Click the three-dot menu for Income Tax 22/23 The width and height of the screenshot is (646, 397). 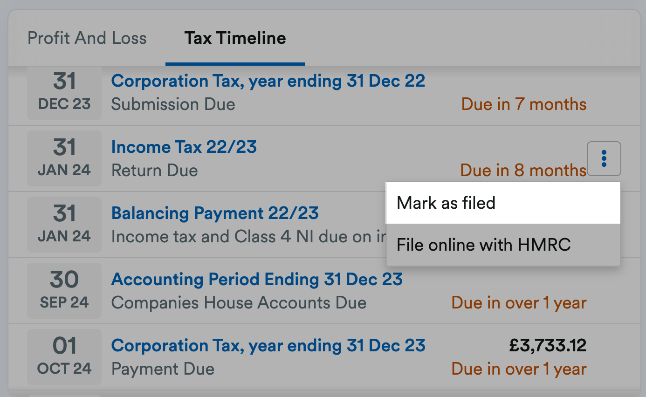[x=604, y=158]
